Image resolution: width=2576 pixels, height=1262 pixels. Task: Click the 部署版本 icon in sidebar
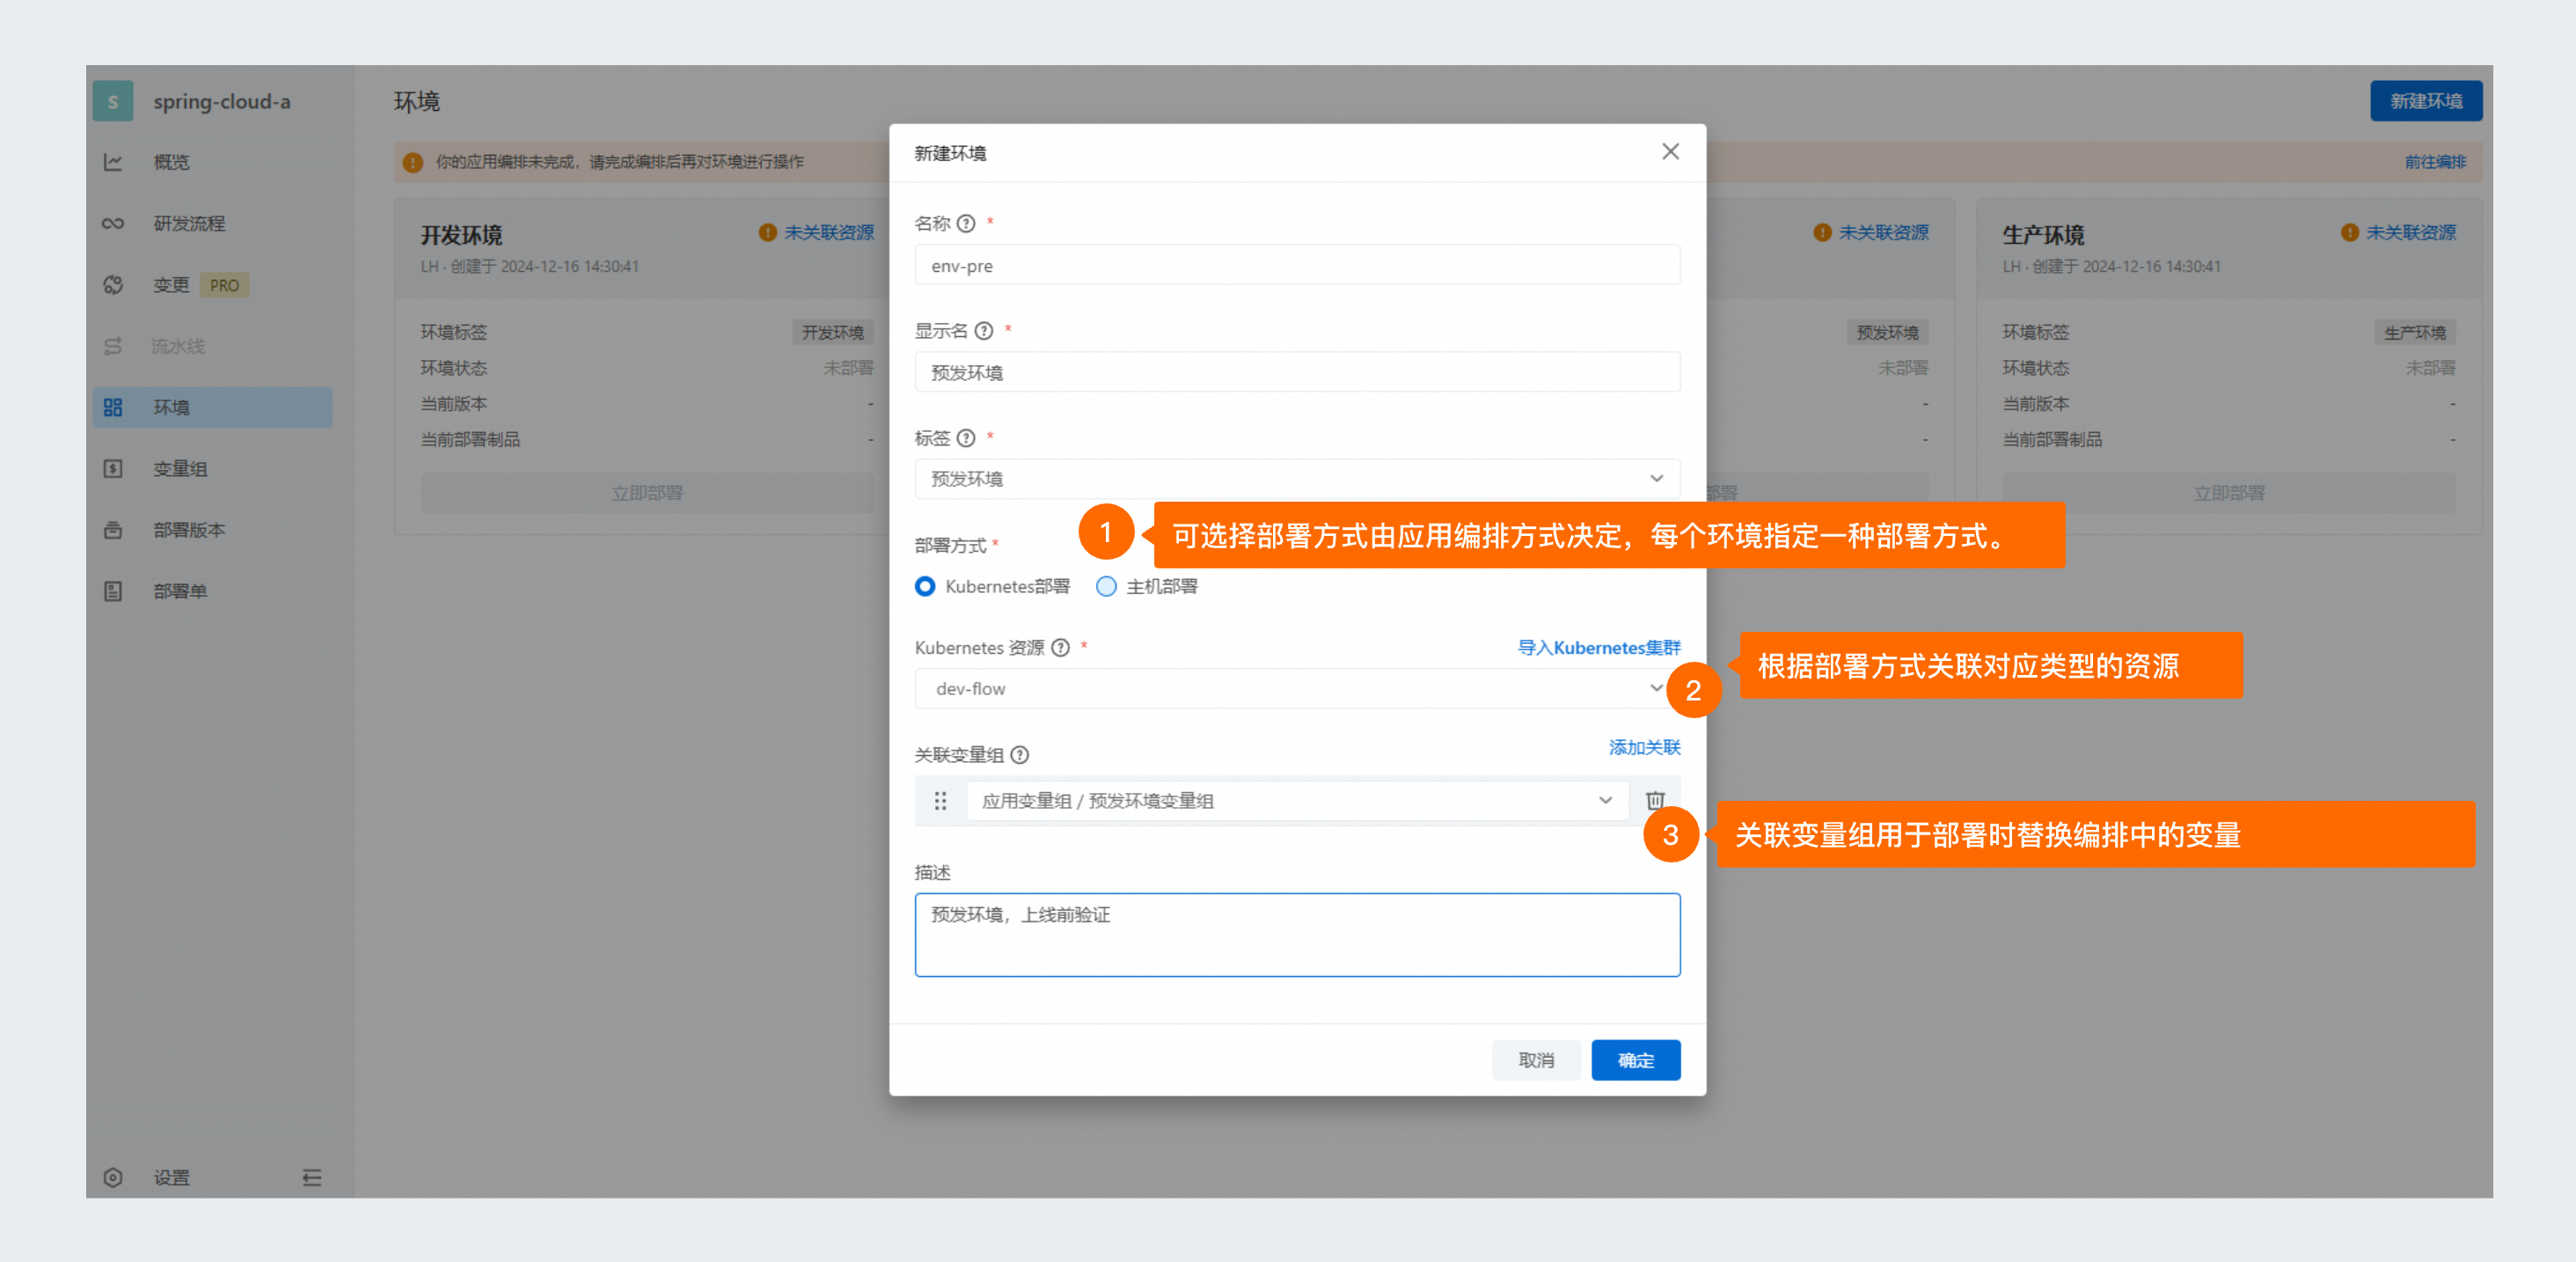(113, 530)
